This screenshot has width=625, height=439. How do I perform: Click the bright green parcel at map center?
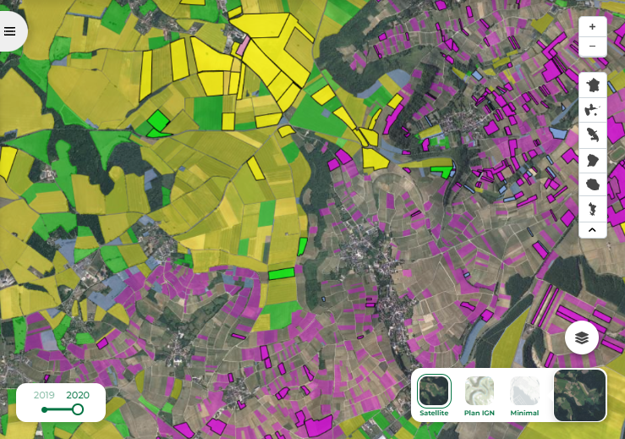point(281,273)
